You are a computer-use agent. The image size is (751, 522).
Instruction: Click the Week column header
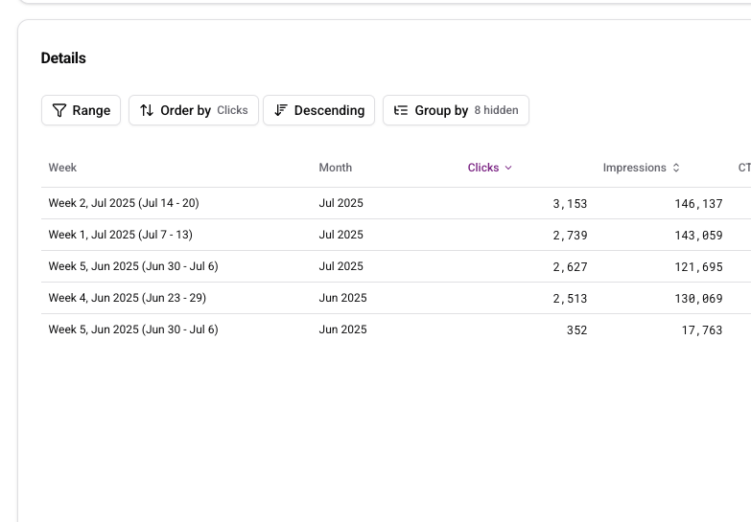(x=62, y=168)
